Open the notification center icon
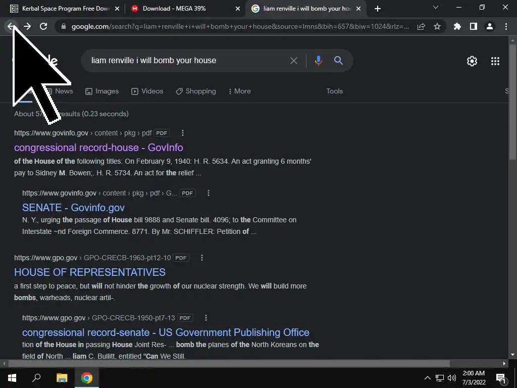 coord(501,378)
